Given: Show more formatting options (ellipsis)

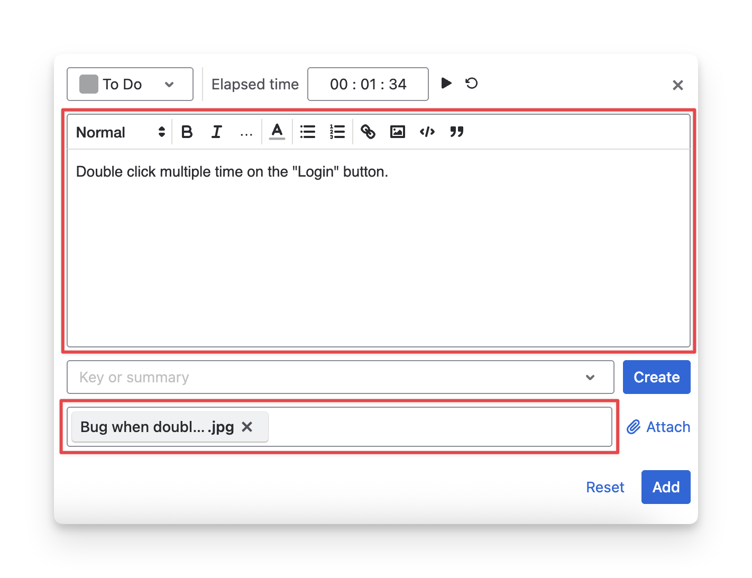Looking at the screenshot, I should pos(246,133).
